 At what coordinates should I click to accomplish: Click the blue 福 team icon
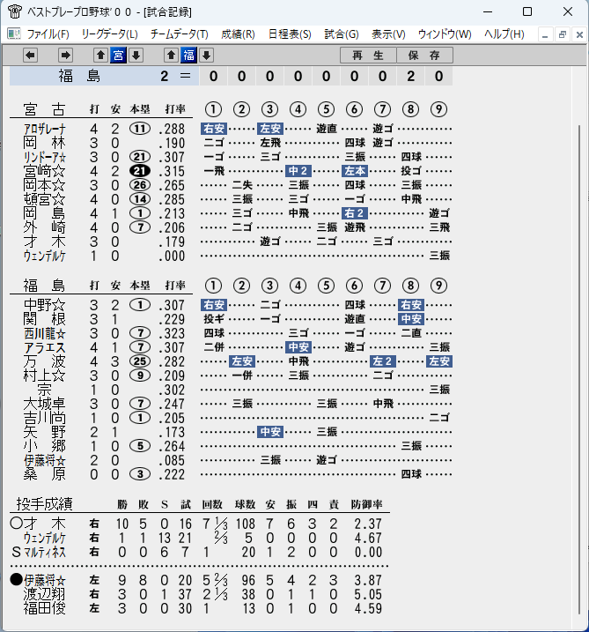(188, 56)
